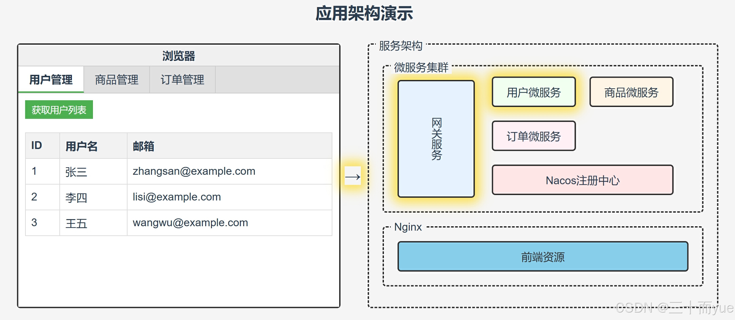Click the arrow between browser and services

(353, 176)
